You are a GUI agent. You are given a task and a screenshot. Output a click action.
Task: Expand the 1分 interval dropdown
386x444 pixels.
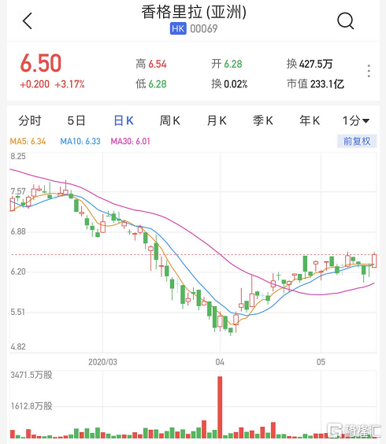point(356,121)
